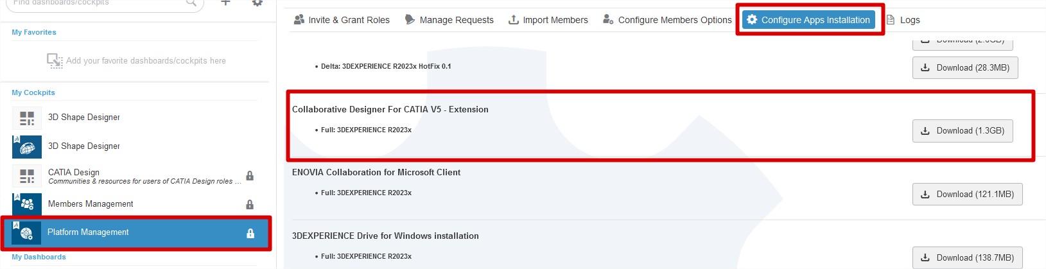1046x269 pixels.
Task: Click the search magnifier icon
Action: click(191, 3)
